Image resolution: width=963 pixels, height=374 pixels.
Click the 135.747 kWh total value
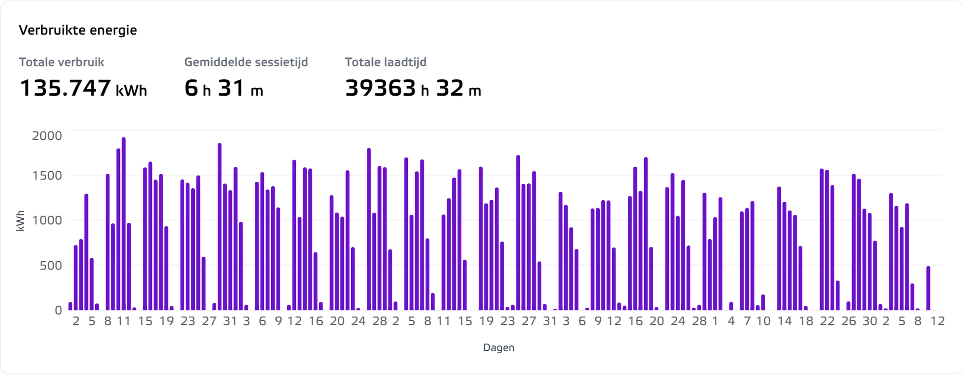(83, 88)
